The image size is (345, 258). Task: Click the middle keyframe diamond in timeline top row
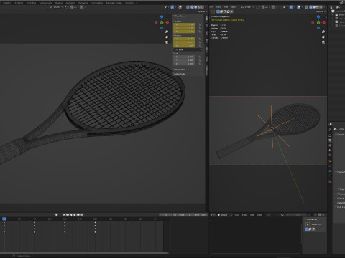[65, 222]
